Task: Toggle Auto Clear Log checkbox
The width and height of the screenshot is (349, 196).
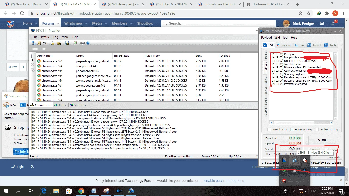Action: (269, 130)
